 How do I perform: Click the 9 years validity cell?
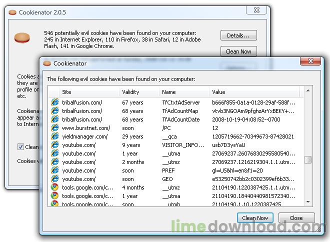coord(131,145)
